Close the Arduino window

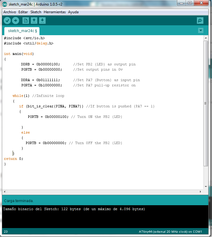pyautogui.click(x=201, y=3)
